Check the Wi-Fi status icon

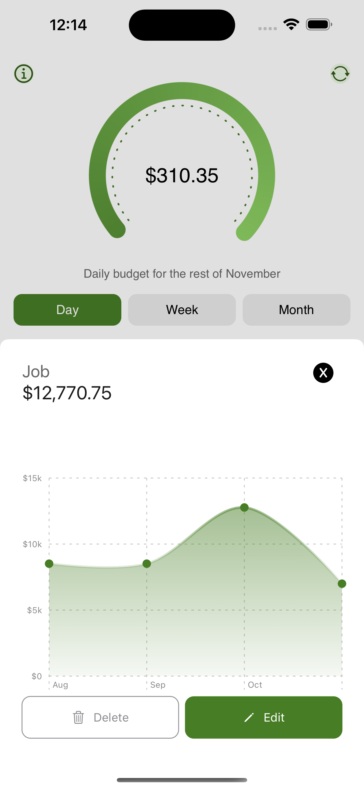click(x=291, y=25)
